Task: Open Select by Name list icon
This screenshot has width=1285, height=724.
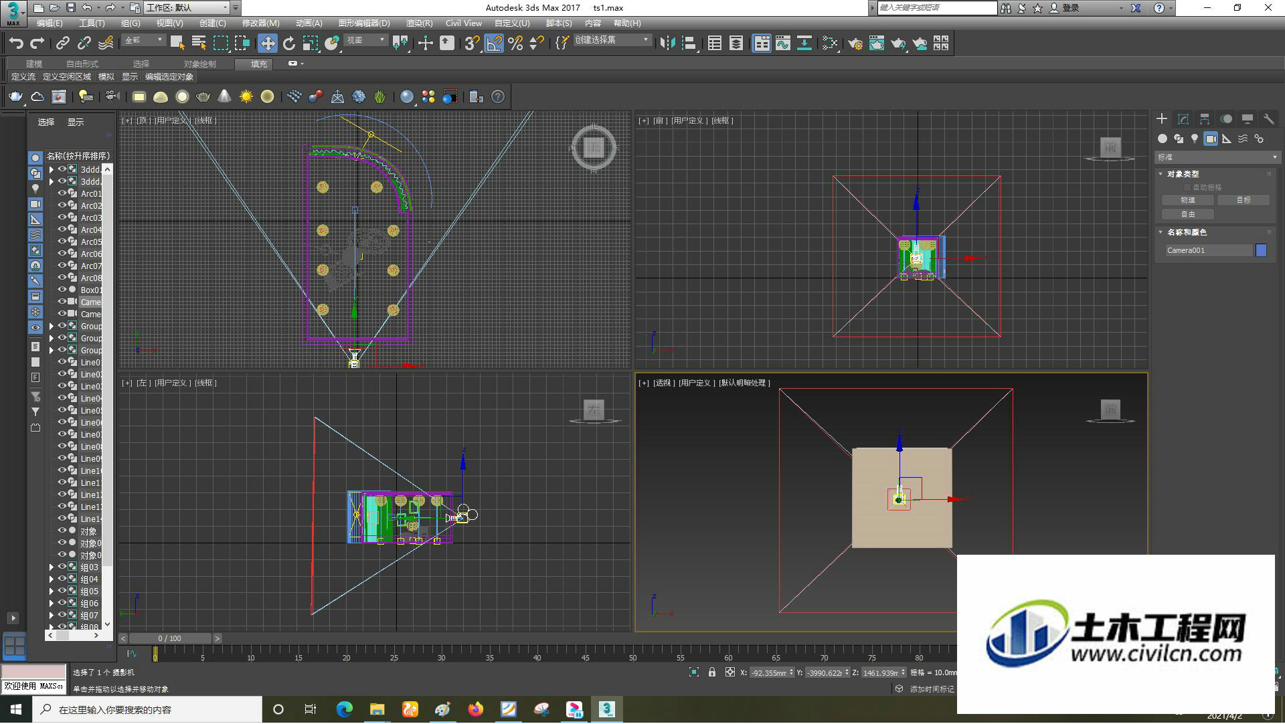Action: point(199,43)
